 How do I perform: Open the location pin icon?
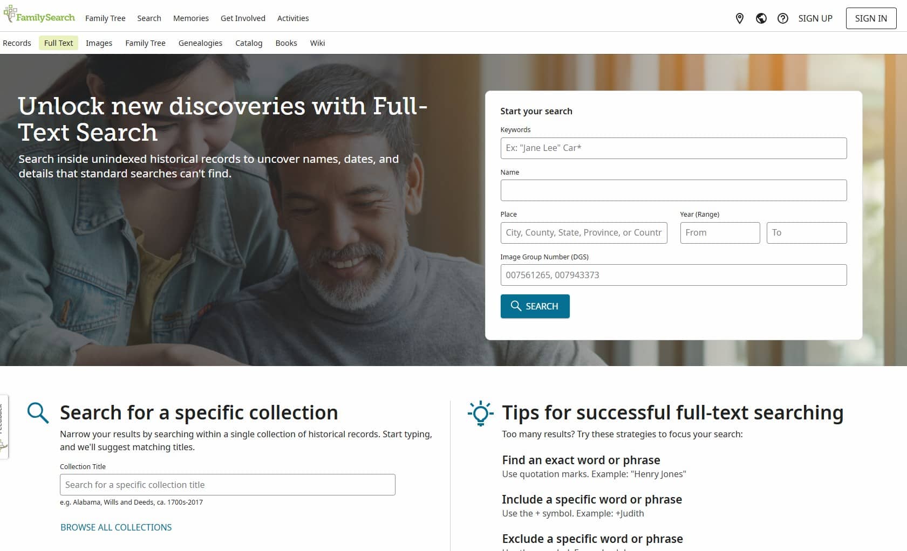pos(740,18)
